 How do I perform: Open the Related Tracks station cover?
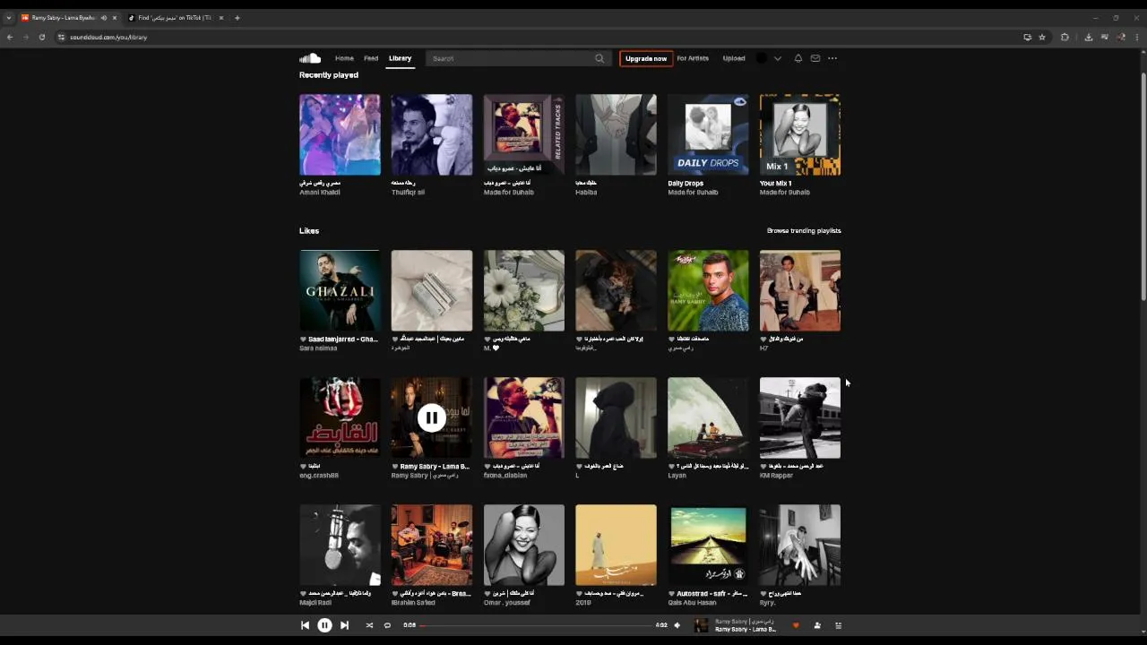pos(524,134)
